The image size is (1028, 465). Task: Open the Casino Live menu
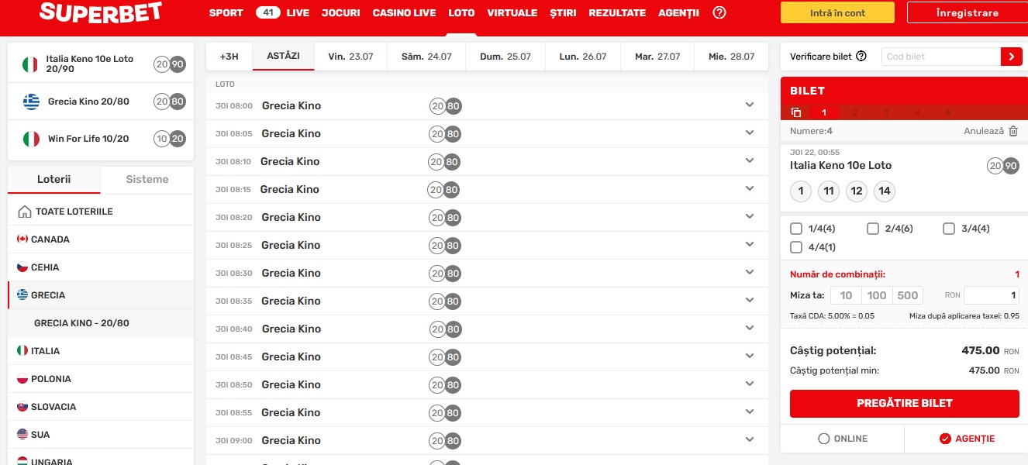coord(404,13)
